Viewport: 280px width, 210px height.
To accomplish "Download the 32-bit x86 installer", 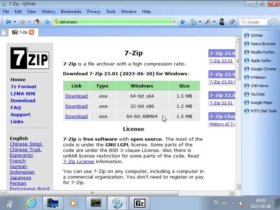I will coord(76,106).
